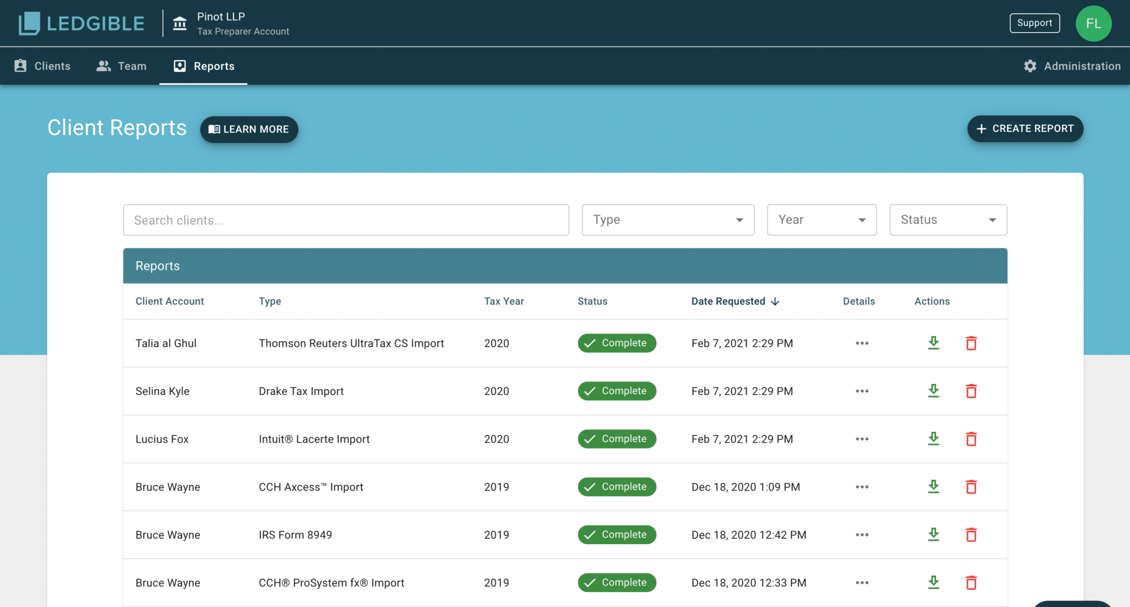Click the Support button

[1035, 23]
